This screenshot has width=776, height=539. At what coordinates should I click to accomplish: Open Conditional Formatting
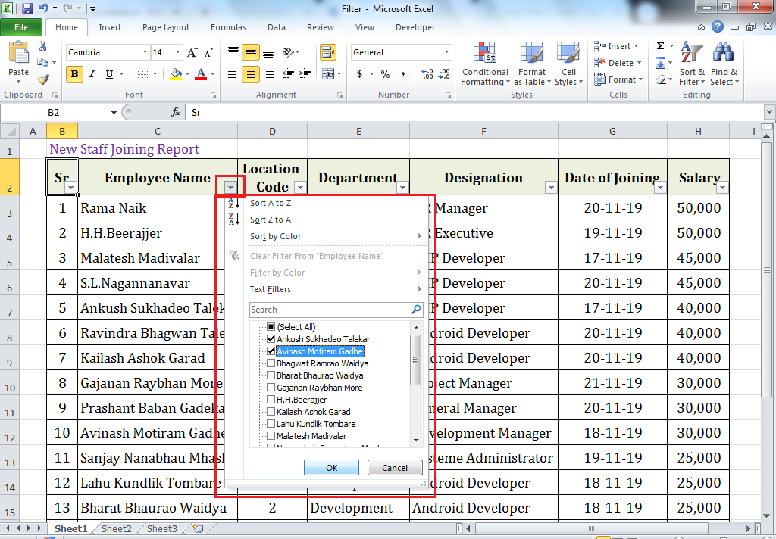[485, 64]
